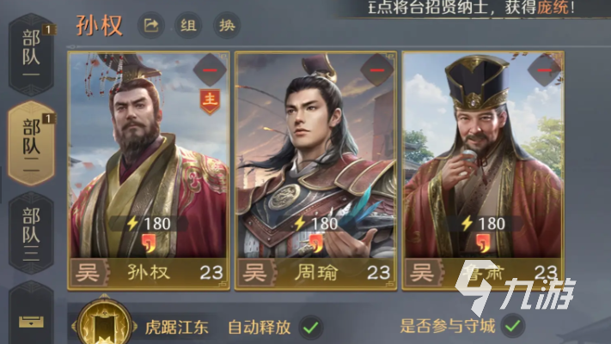Remove 周瑜 with the red minus icon
Screen dimensions: 611x344
pyautogui.click(x=376, y=70)
